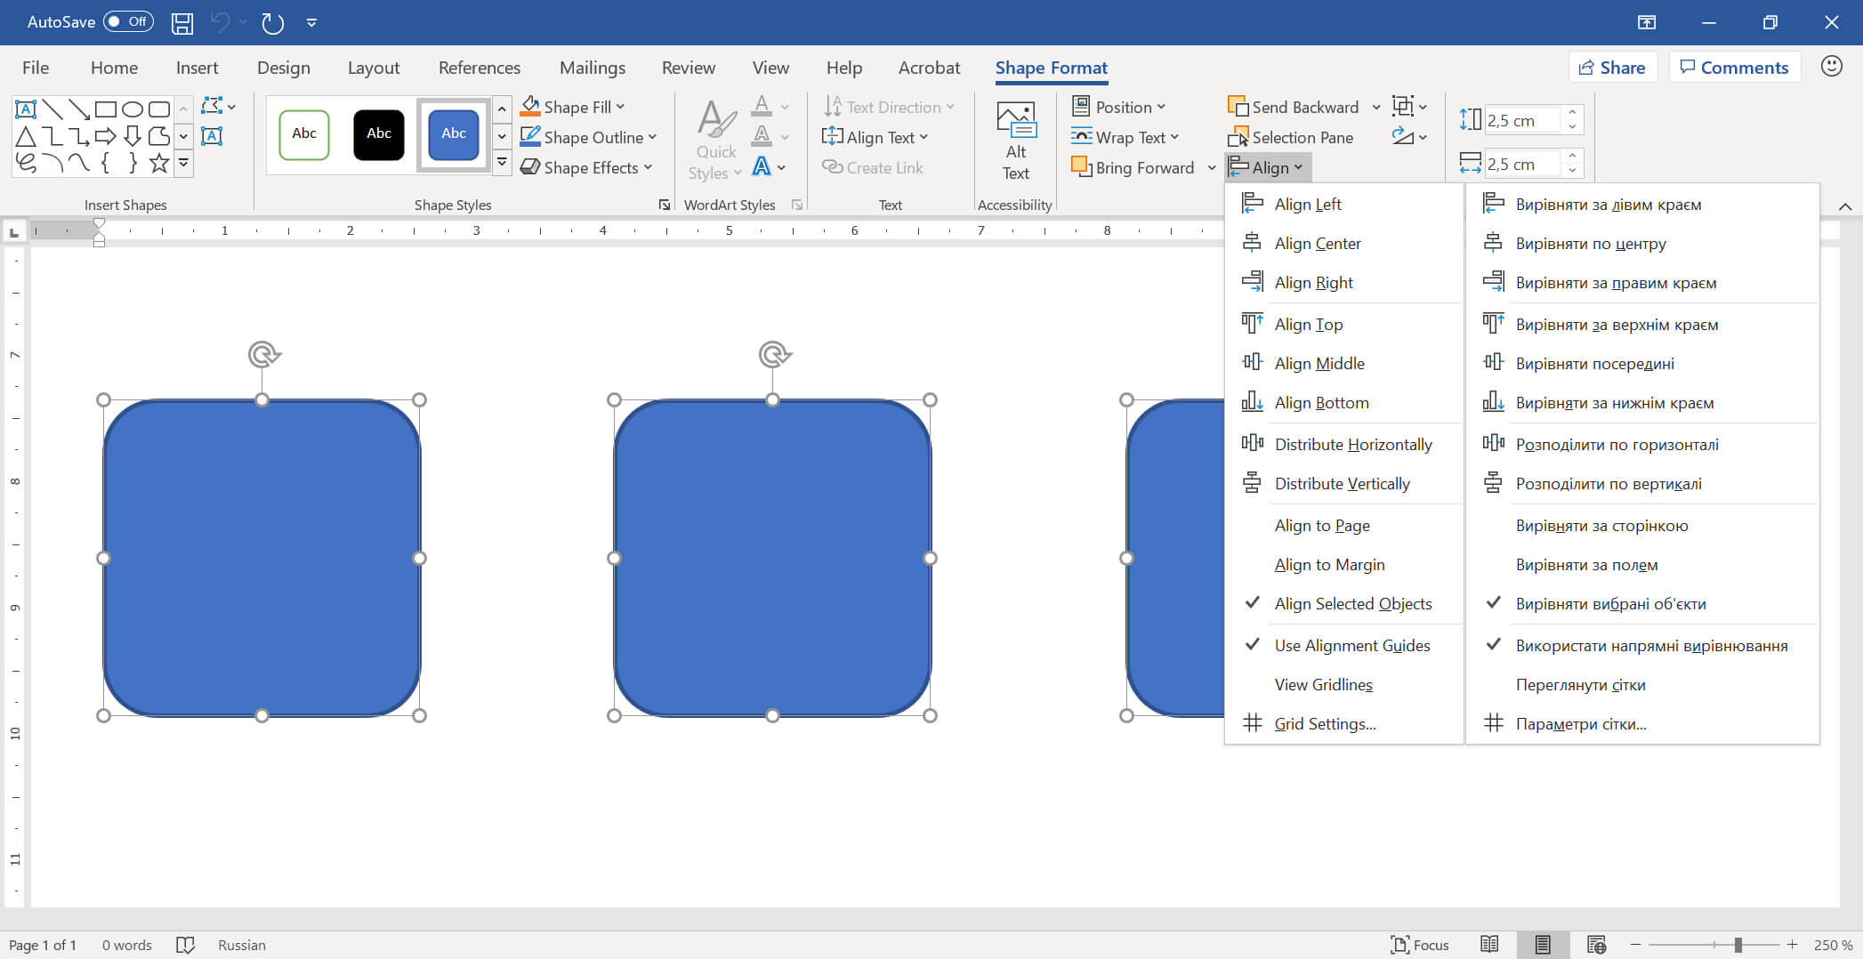Click the Group objects icon
The height and width of the screenshot is (959, 1863).
[1403, 107]
